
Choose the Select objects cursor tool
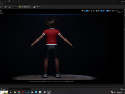(83, 11)
